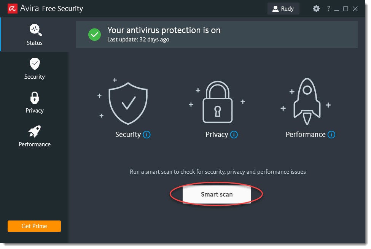Click the Avira logo

[12, 8]
